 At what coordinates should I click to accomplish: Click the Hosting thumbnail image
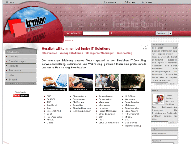tap(133, 82)
